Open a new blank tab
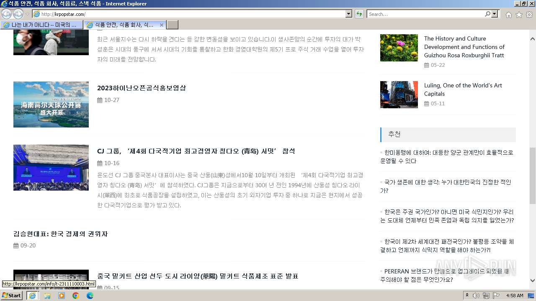This screenshot has width=536, height=301. (x=173, y=25)
